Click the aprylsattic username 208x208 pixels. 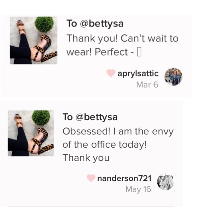coord(138,74)
